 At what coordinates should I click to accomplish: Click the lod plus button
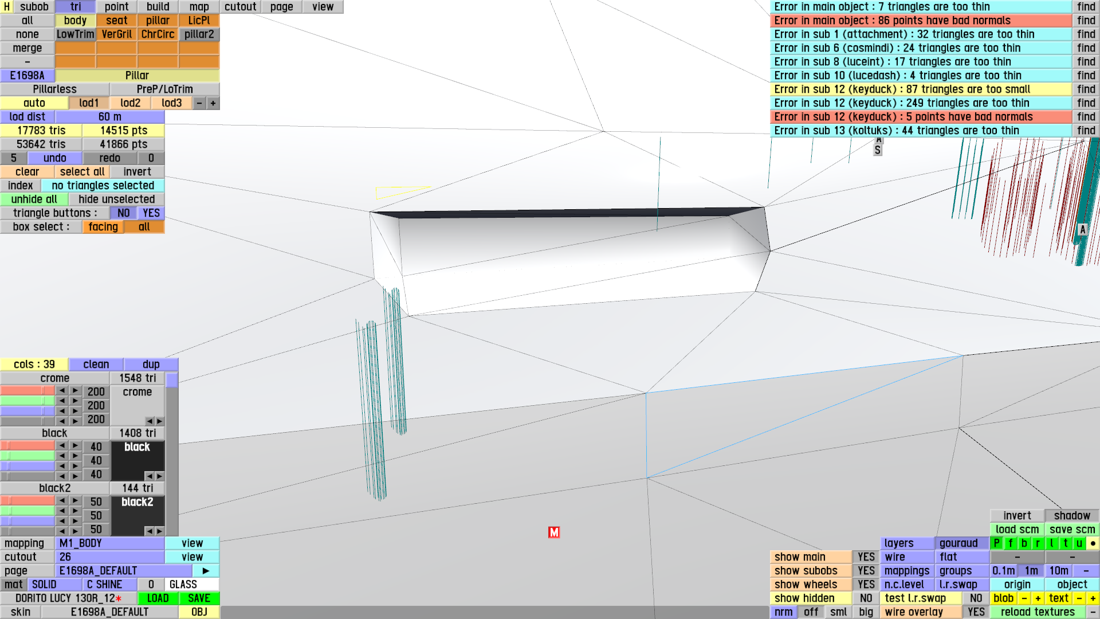[x=213, y=103]
